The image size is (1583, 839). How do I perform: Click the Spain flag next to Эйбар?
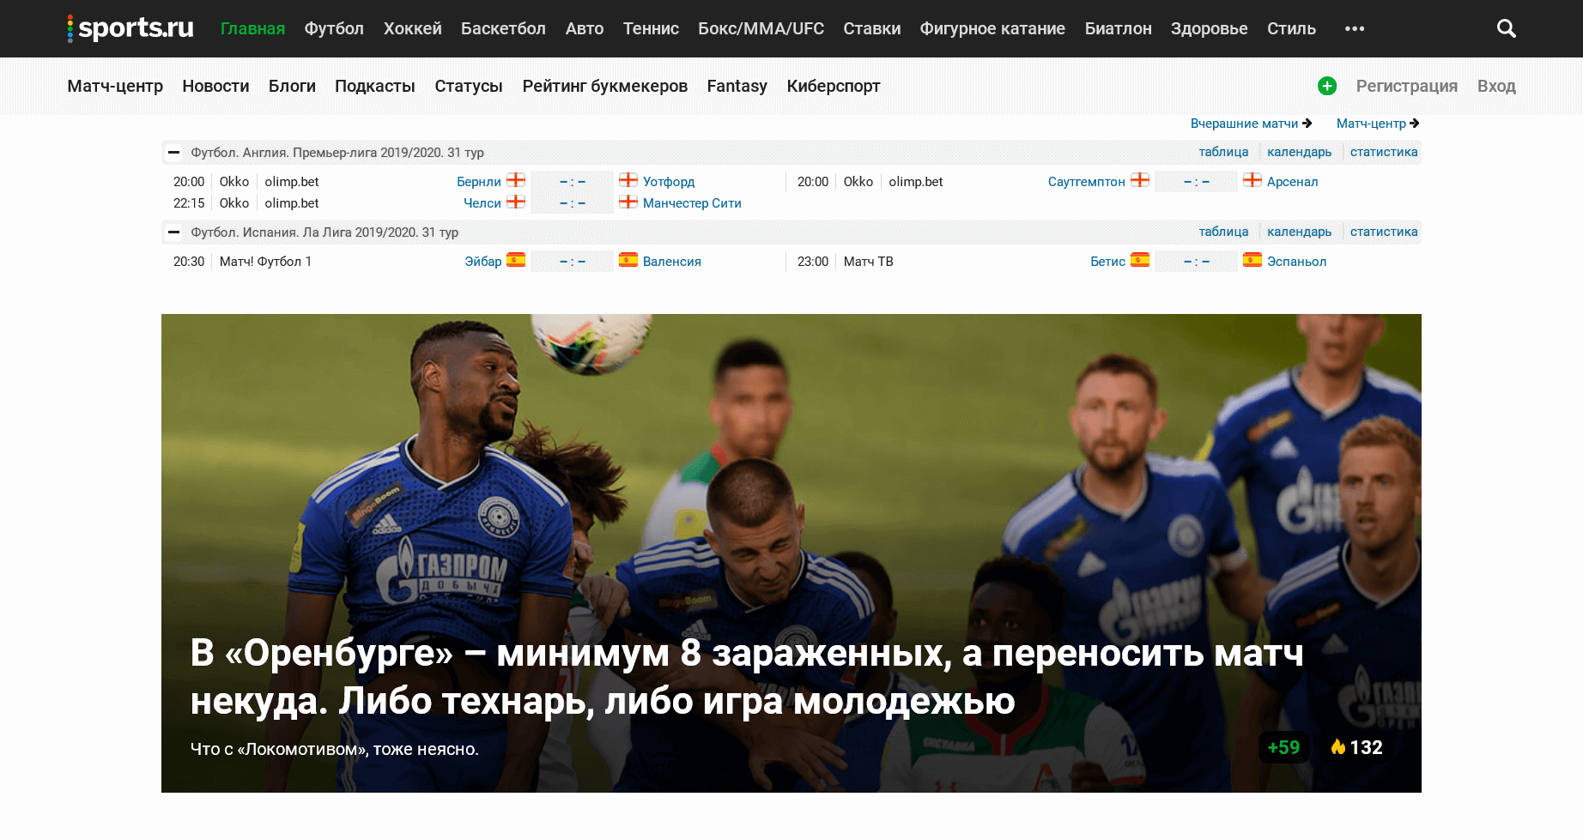click(x=516, y=260)
